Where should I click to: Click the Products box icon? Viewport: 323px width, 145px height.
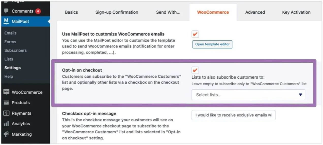[6, 103]
